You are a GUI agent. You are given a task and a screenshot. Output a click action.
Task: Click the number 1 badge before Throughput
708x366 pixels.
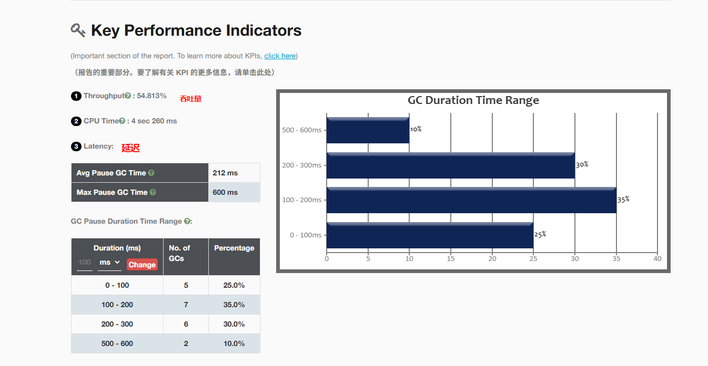click(x=76, y=96)
